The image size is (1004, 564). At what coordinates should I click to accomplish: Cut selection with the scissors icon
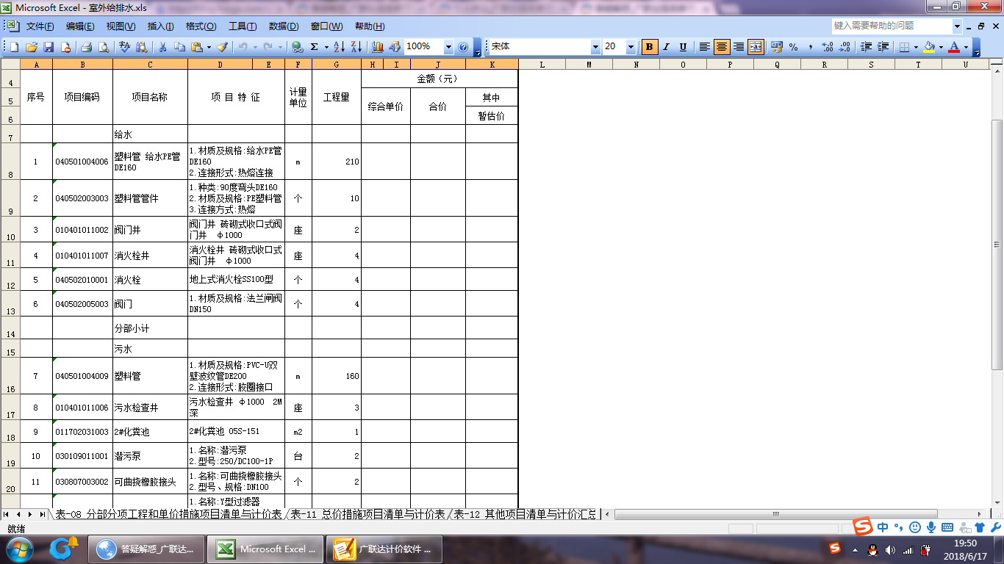(x=162, y=46)
